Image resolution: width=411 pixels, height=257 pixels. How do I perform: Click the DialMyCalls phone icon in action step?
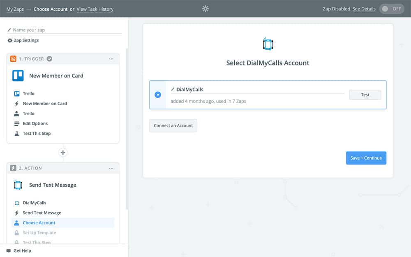tap(18, 185)
